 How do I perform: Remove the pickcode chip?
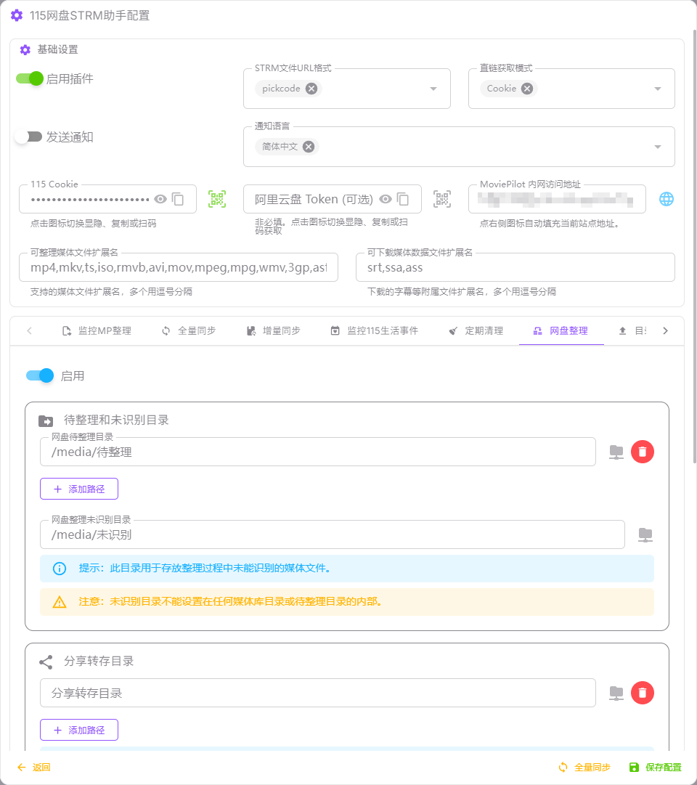[x=311, y=89]
